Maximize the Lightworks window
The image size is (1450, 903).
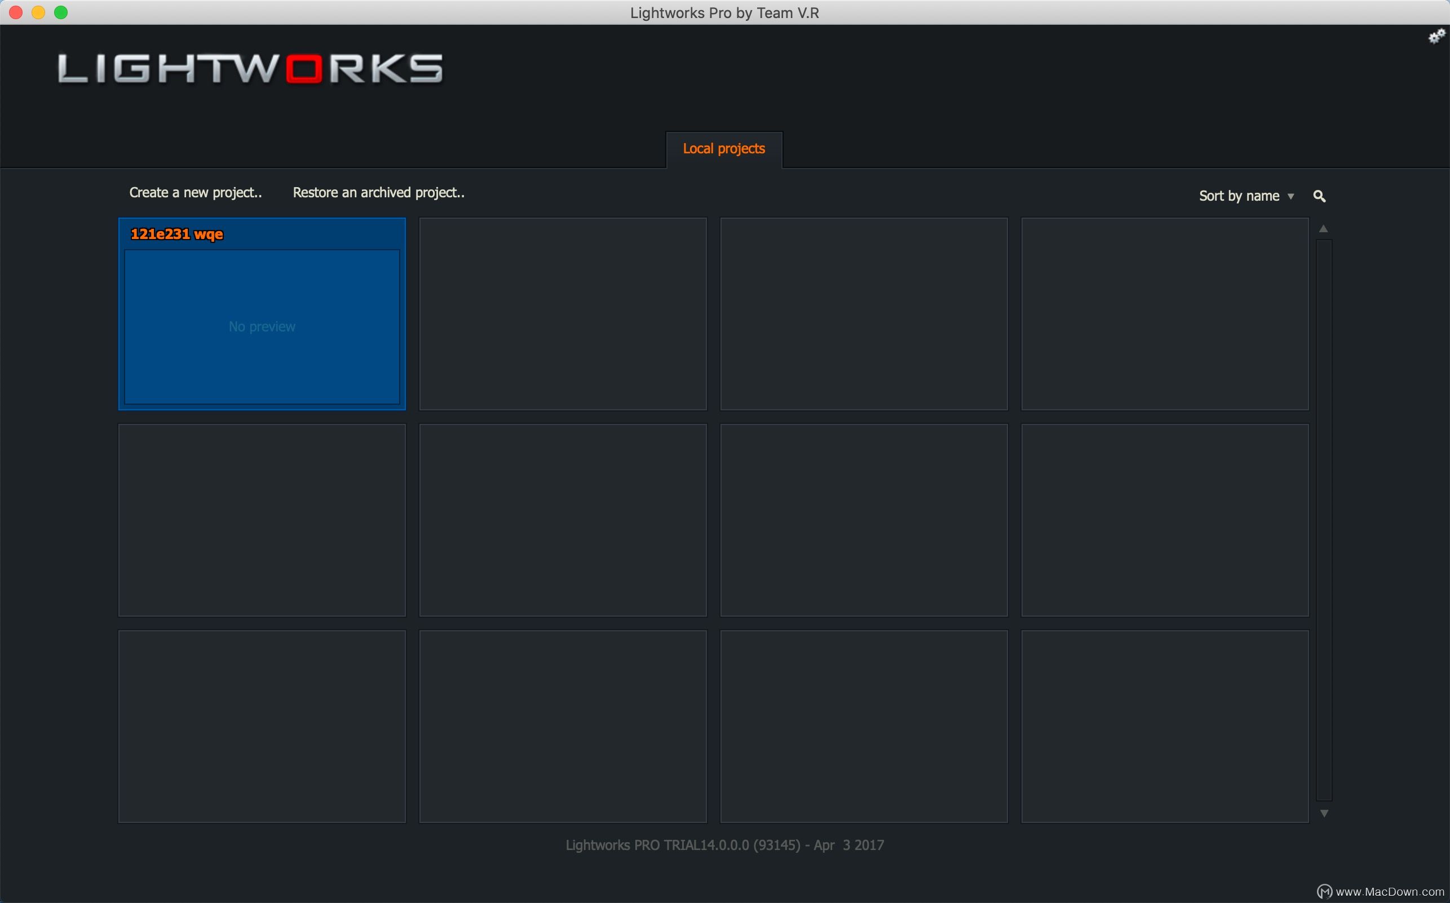pyautogui.click(x=61, y=12)
